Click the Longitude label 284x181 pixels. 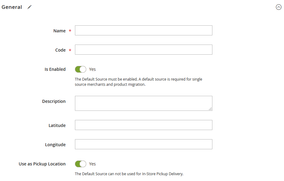click(55, 145)
